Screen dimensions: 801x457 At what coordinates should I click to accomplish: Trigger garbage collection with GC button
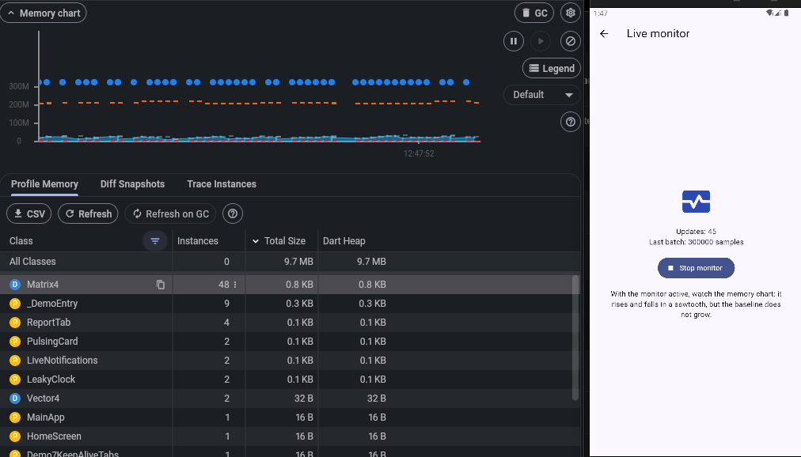pyautogui.click(x=533, y=13)
